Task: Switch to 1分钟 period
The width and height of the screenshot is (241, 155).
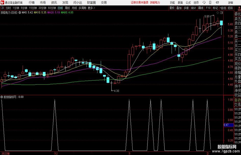Action: click(16, 8)
